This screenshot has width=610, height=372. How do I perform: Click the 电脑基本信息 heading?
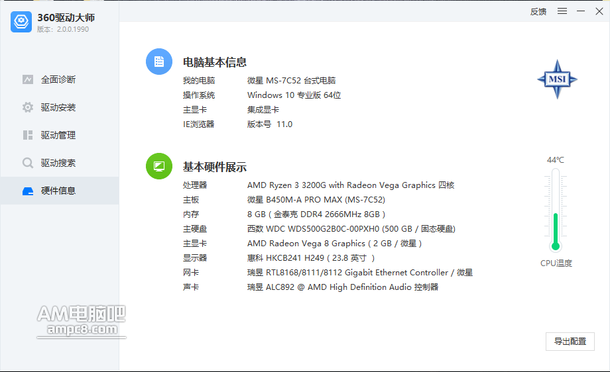coord(215,62)
